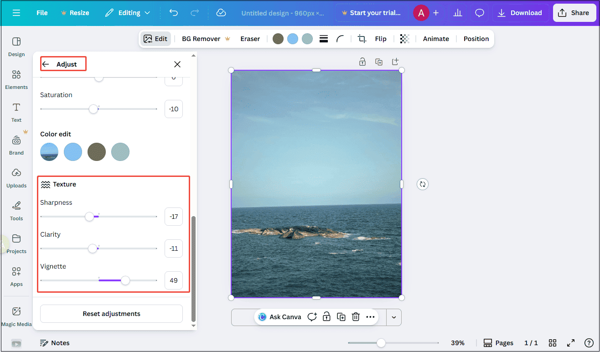
Task: Expand the bottom toolbar chevron
Action: pos(393,317)
